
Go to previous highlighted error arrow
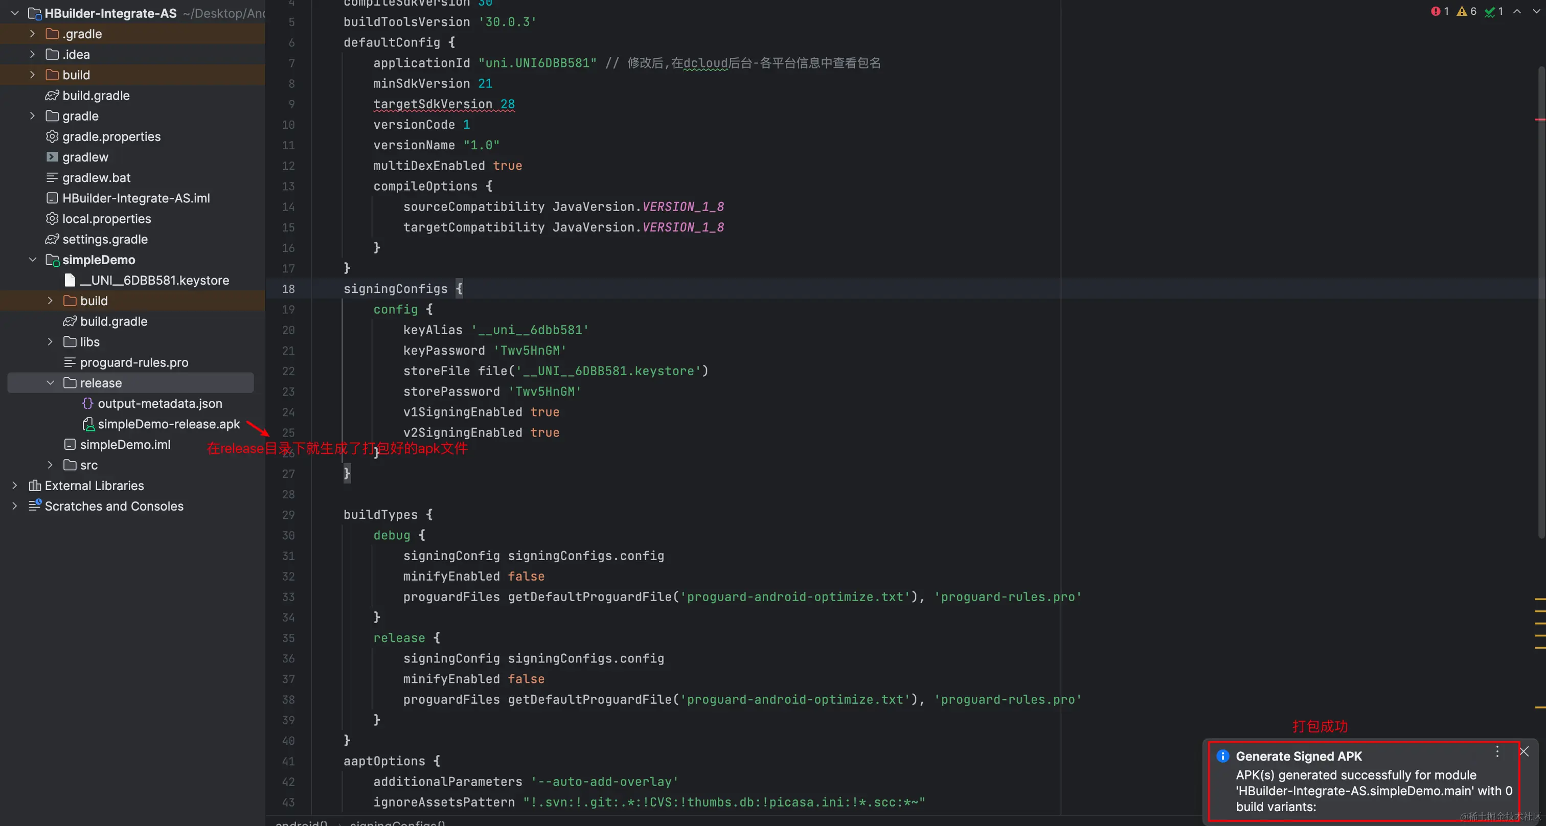tap(1516, 11)
